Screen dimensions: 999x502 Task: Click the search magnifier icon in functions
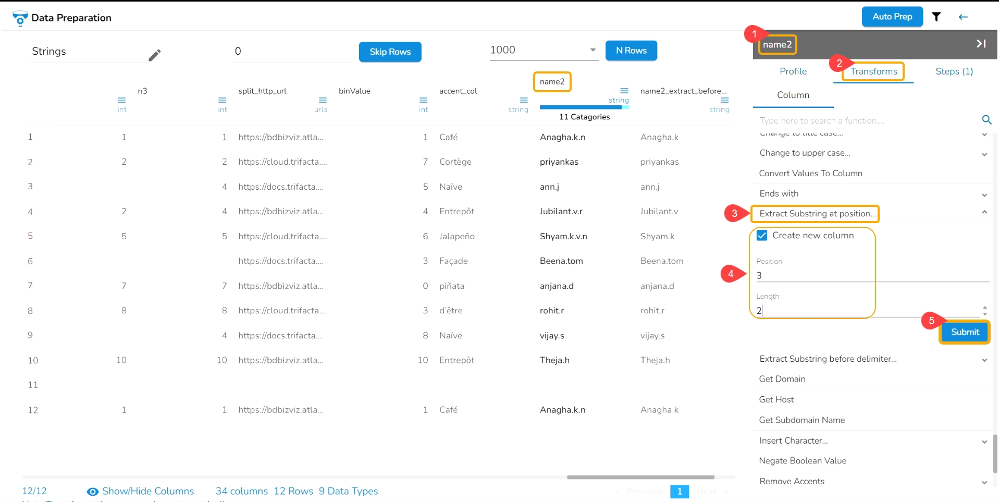pyautogui.click(x=986, y=120)
